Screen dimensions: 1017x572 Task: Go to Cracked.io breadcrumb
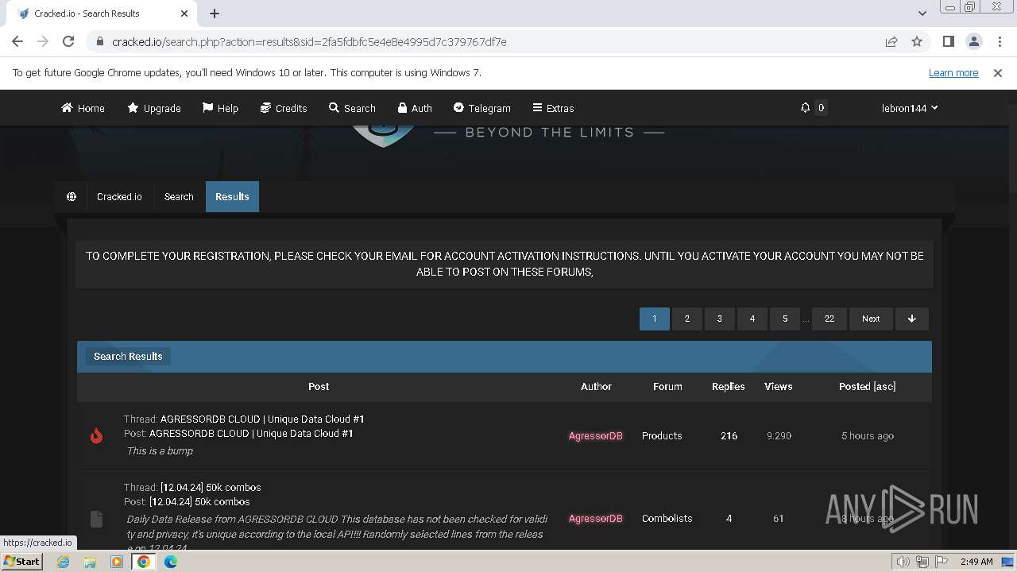point(119,196)
